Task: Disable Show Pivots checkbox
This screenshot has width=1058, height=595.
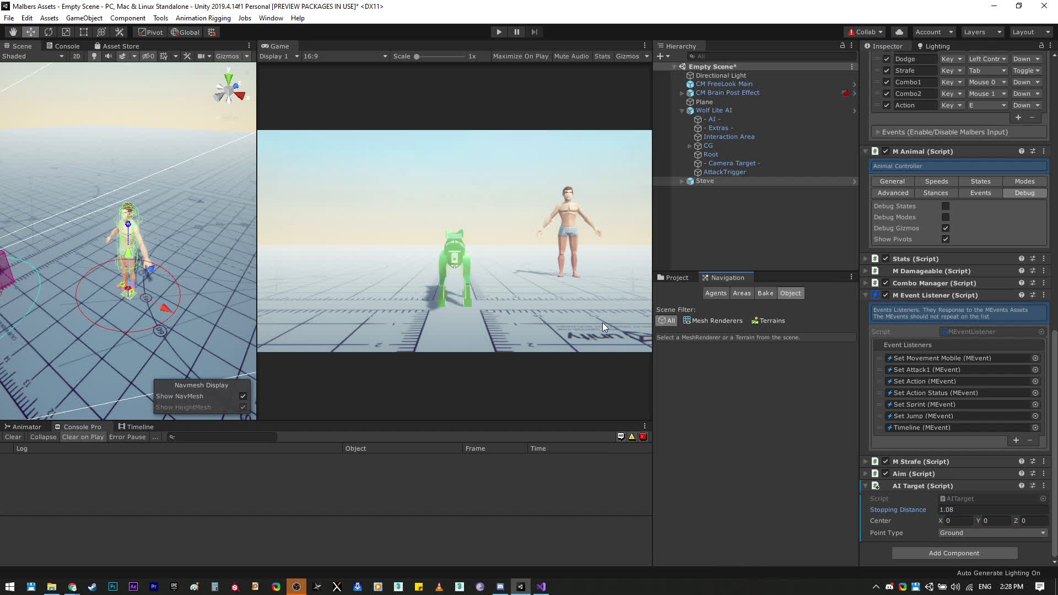Action: coord(946,239)
